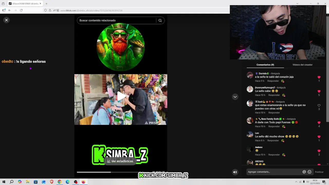Image resolution: width=329 pixels, height=185 pixels.
Task: Reply to New Family Bulls comment via Responder
Action: click(274, 126)
